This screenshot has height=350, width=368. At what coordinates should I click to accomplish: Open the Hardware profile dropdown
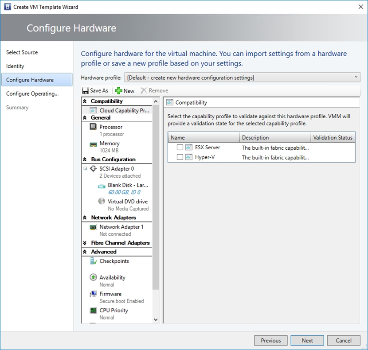click(x=242, y=78)
